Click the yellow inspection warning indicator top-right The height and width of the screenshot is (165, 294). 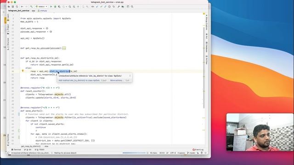(204, 14)
